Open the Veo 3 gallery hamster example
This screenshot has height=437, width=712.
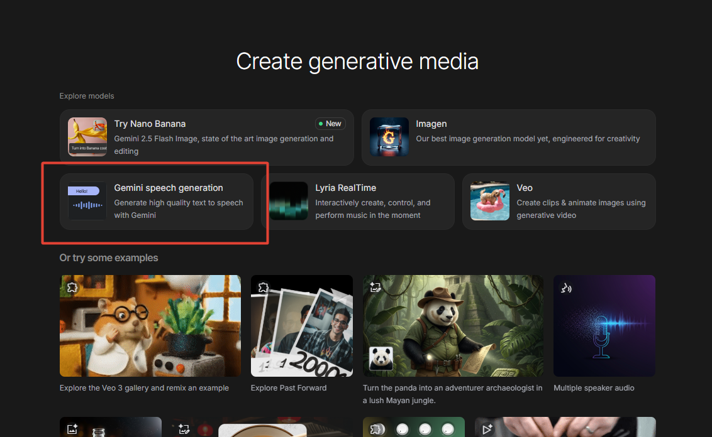150,326
